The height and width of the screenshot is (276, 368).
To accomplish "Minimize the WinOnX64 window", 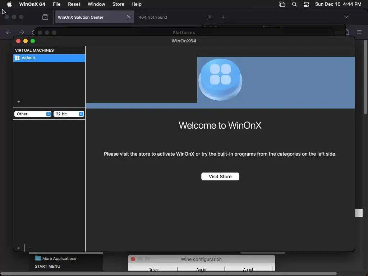I will [26, 41].
